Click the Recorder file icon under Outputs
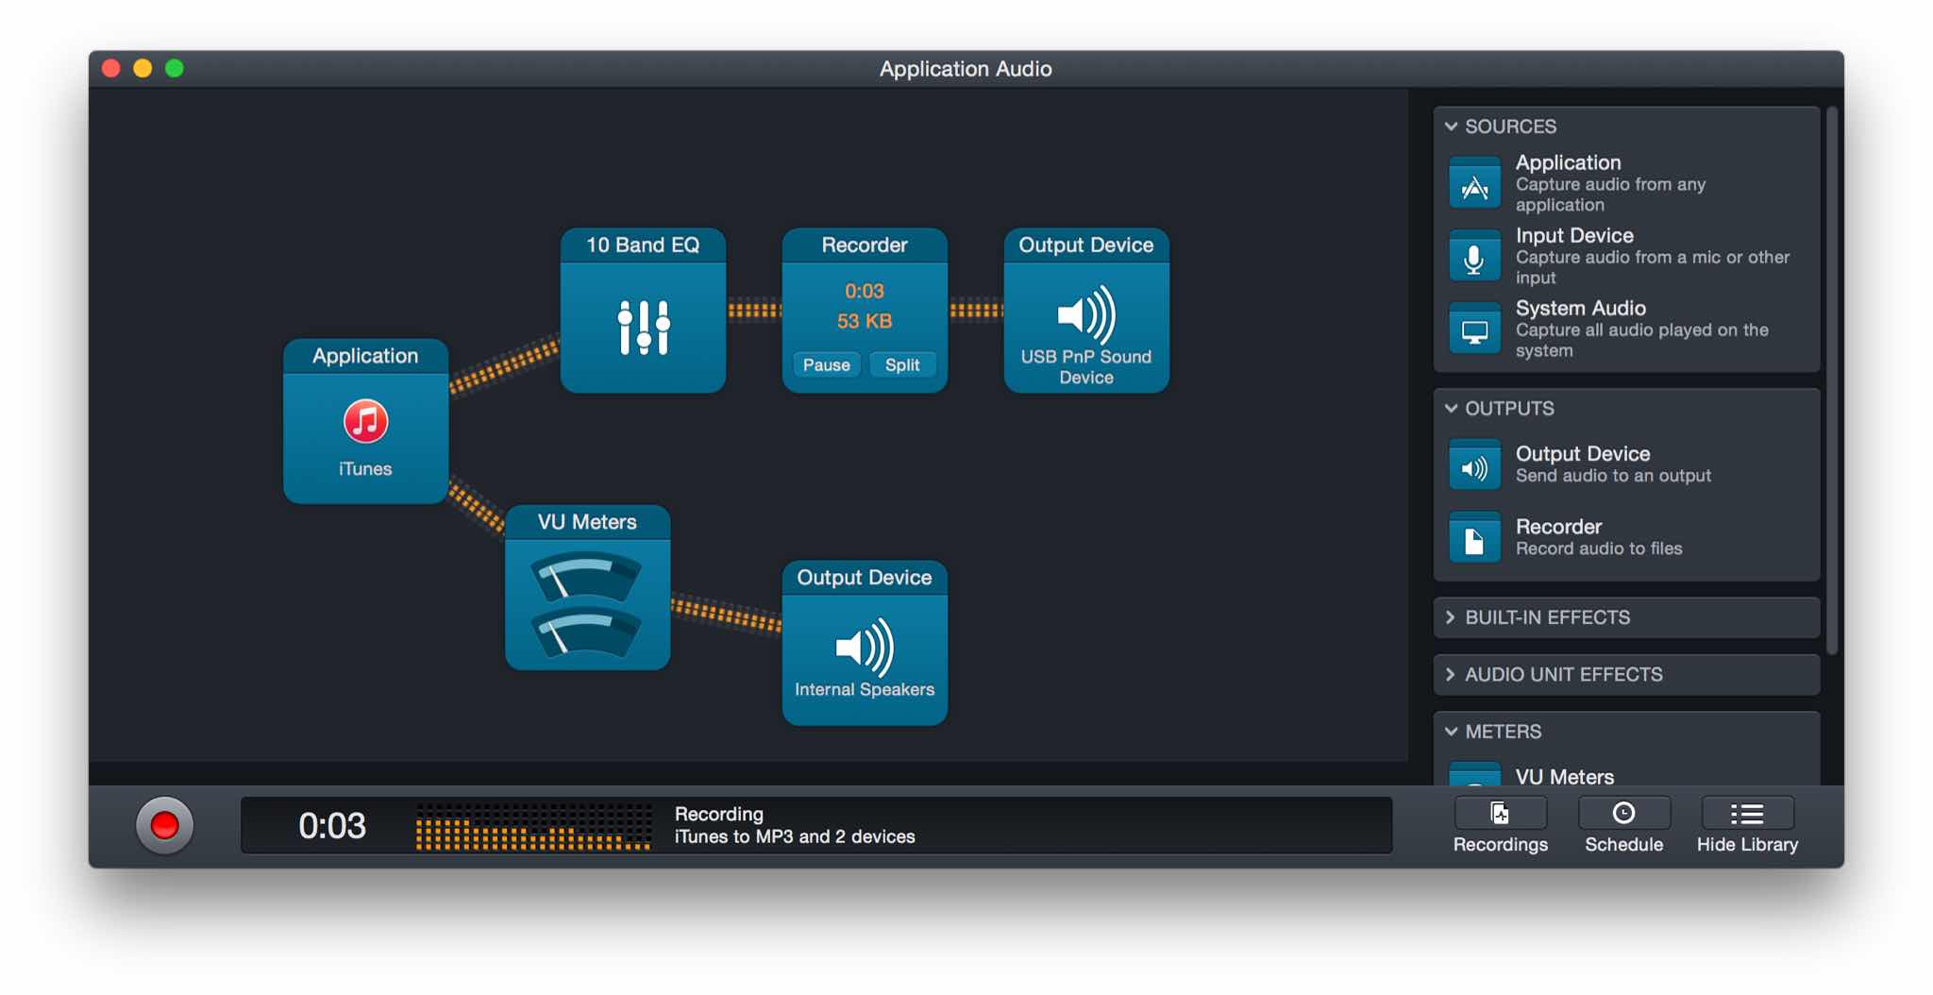This screenshot has width=1933, height=995. click(x=1475, y=537)
